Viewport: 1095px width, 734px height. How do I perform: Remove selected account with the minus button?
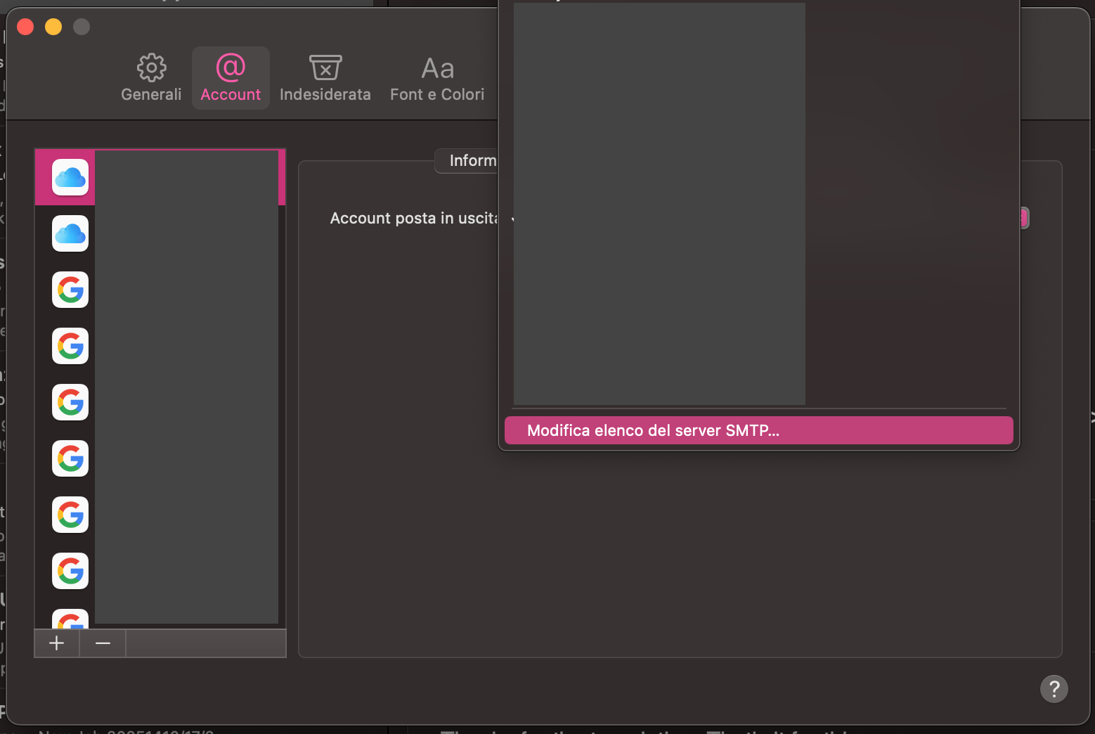[x=103, y=643]
